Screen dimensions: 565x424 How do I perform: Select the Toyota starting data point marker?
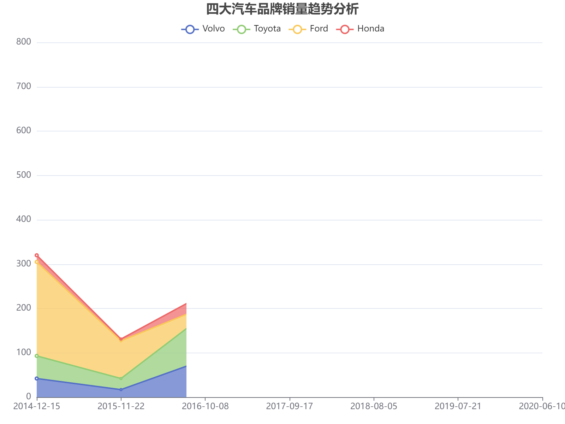[36, 356]
